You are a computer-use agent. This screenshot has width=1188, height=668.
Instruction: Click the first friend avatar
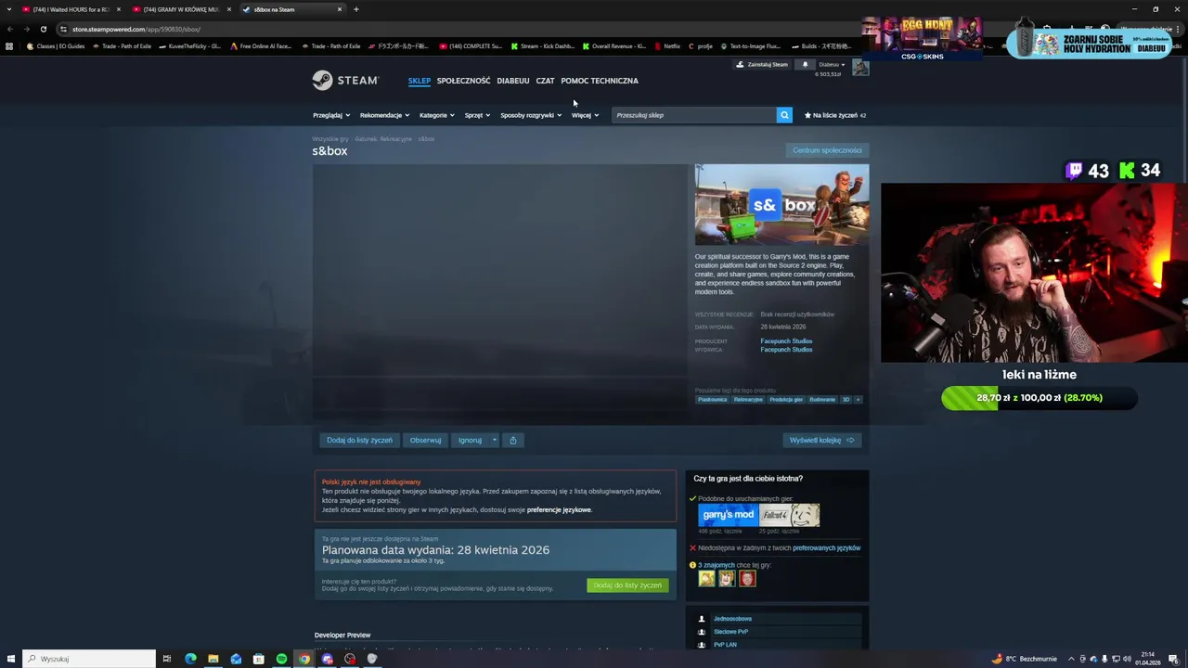(706, 579)
